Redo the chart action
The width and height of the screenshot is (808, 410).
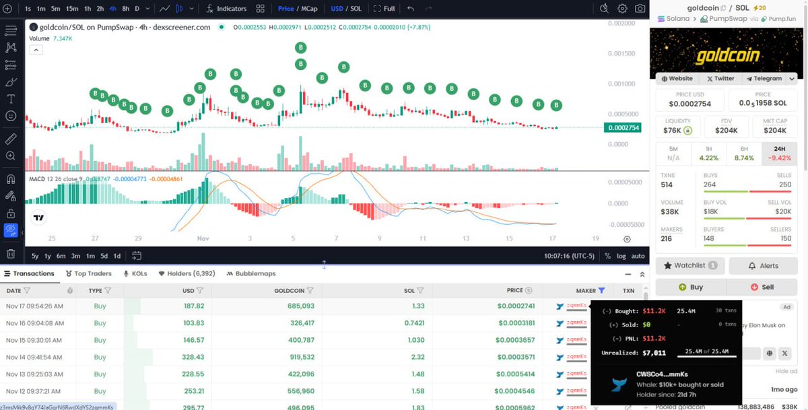tap(430, 9)
